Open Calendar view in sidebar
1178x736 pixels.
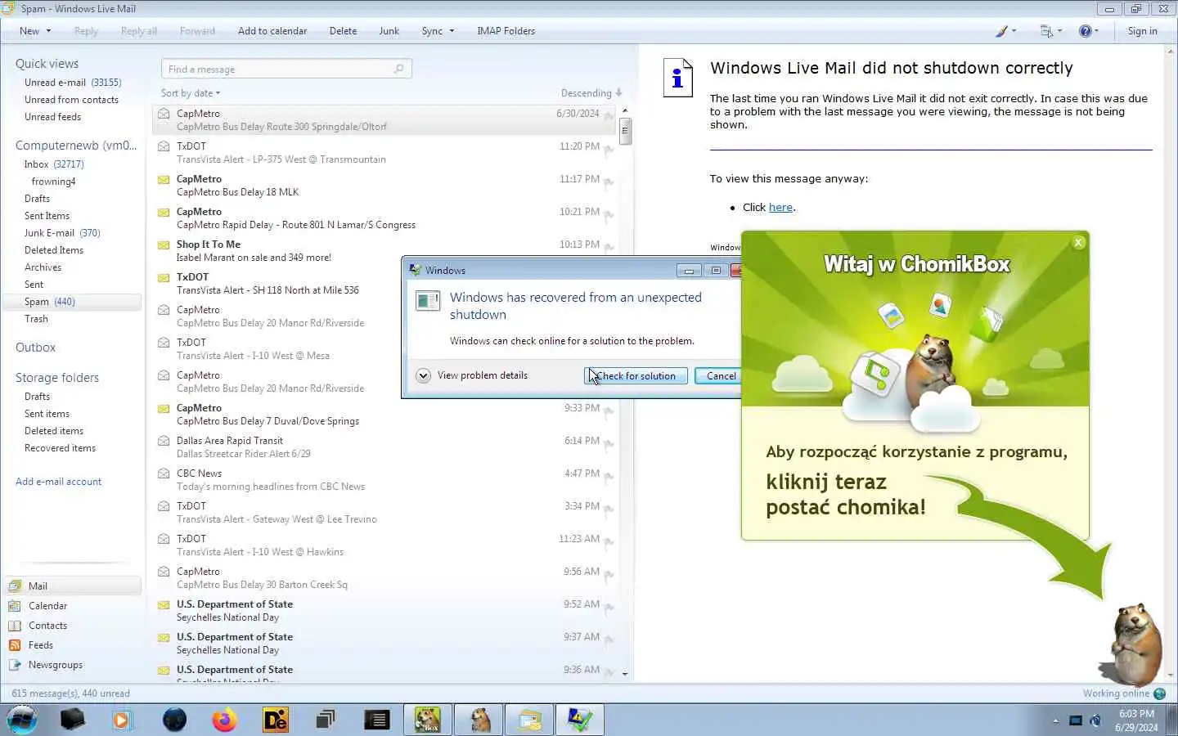coord(47,606)
